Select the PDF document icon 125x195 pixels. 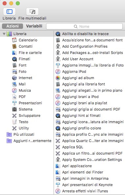[x=14, y=97]
